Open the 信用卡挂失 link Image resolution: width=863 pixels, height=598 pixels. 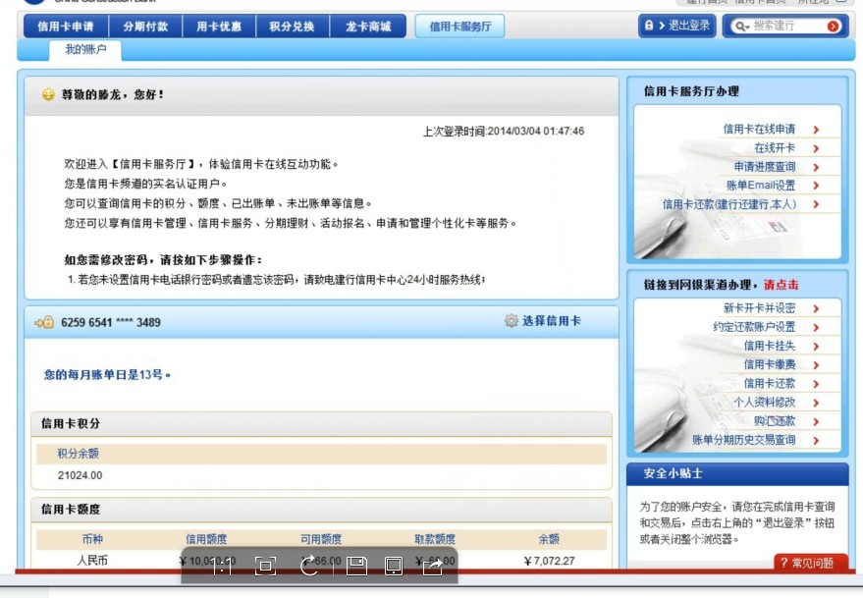tap(770, 346)
